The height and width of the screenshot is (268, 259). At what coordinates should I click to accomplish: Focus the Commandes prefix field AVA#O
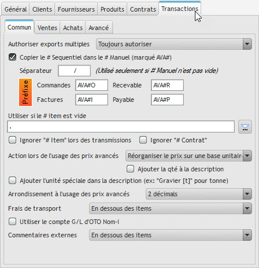tap(91, 85)
